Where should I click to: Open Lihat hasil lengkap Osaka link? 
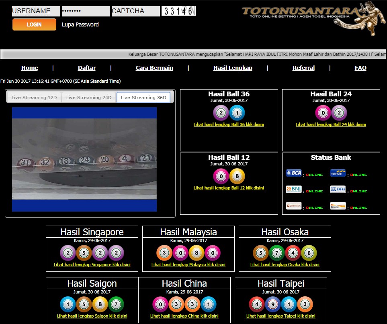pos(285,265)
